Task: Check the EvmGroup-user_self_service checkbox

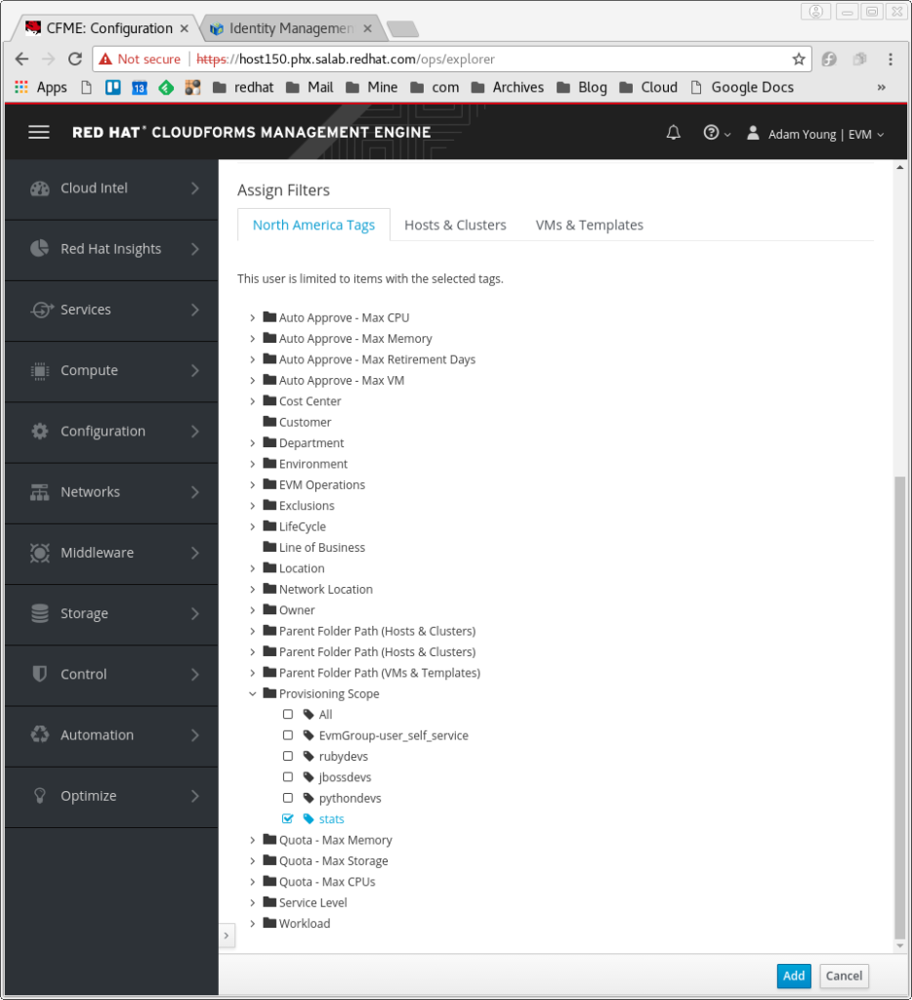Action: [288, 735]
